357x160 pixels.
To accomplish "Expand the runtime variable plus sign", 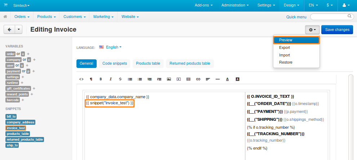I will pos(22,83).
